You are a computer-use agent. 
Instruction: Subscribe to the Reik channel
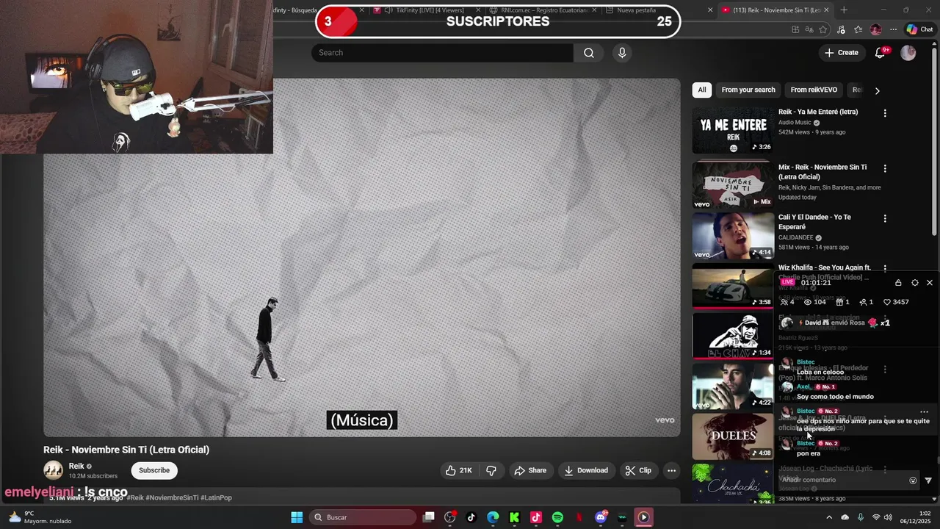point(154,470)
